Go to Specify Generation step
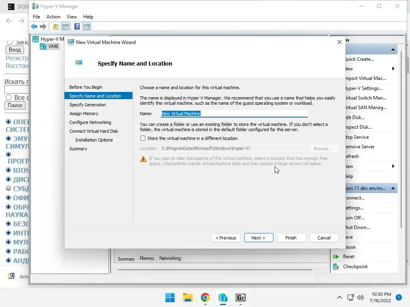This screenshot has width=410, height=307. [x=88, y=105]
